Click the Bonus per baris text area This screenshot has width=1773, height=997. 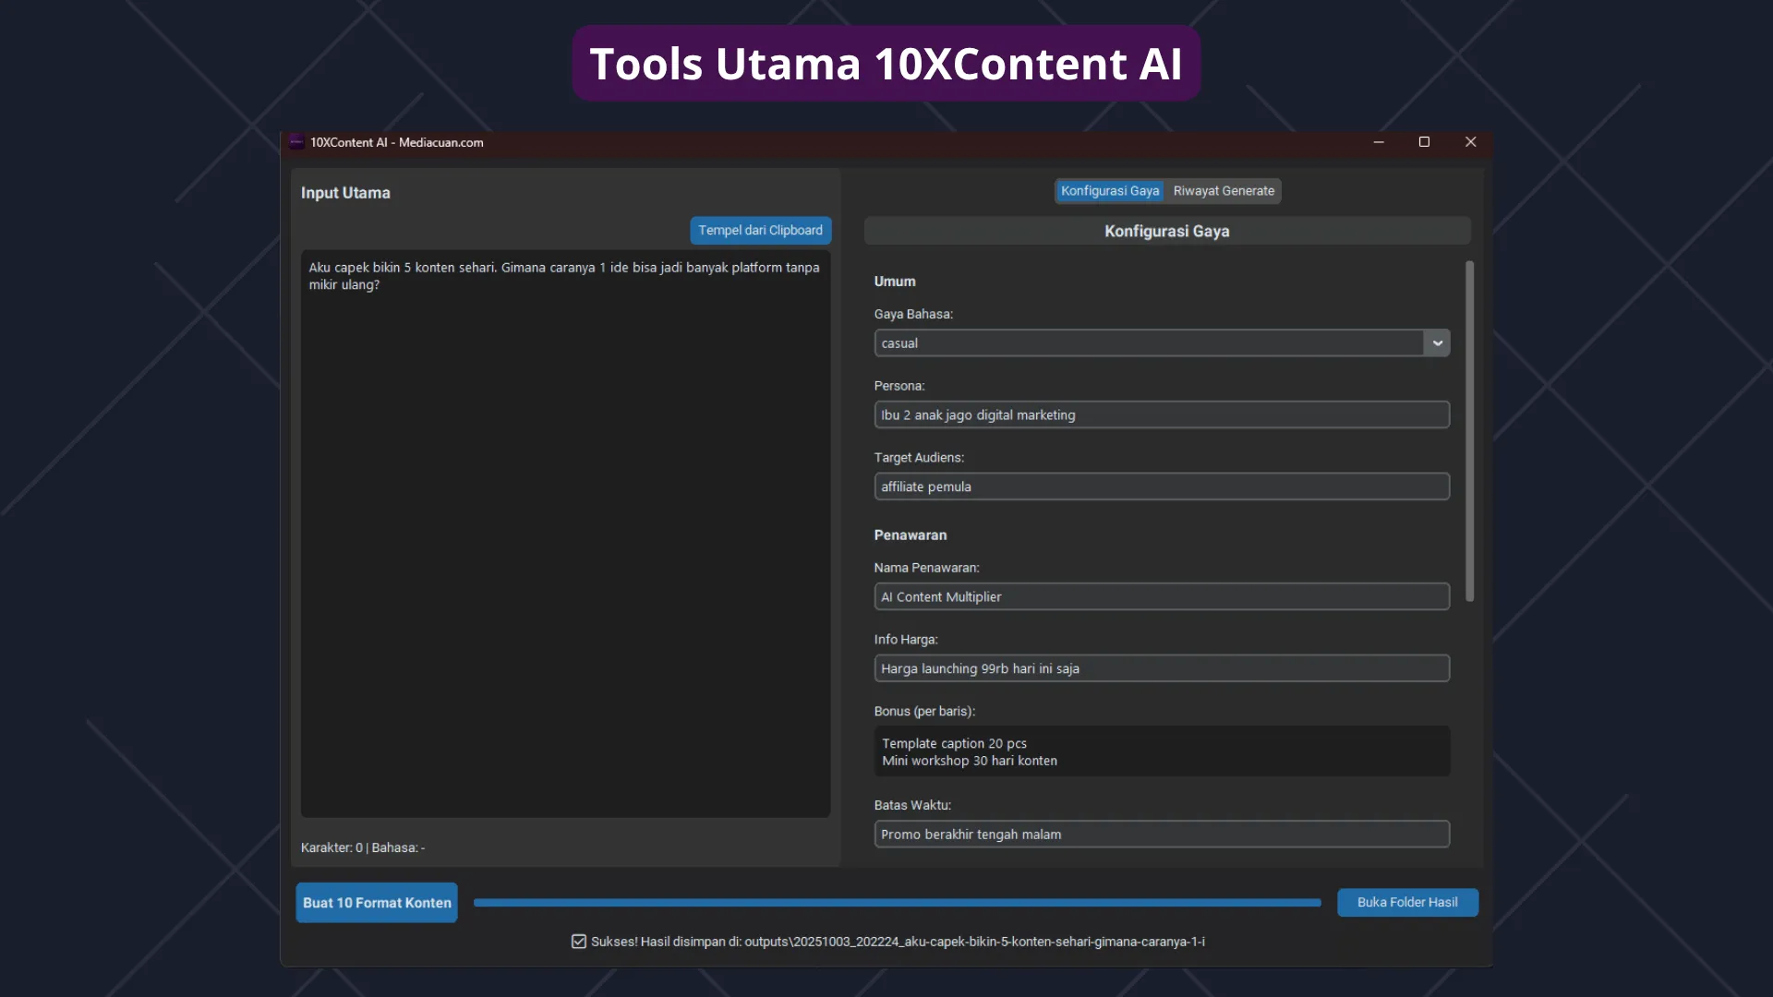[x=1161, y=751]
